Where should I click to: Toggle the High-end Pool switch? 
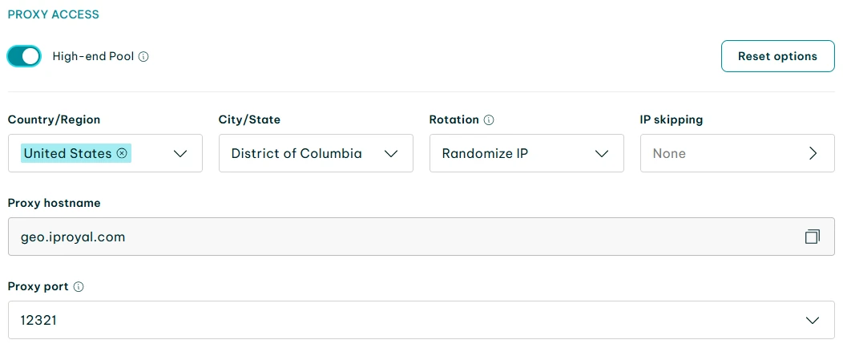(24, 56)
